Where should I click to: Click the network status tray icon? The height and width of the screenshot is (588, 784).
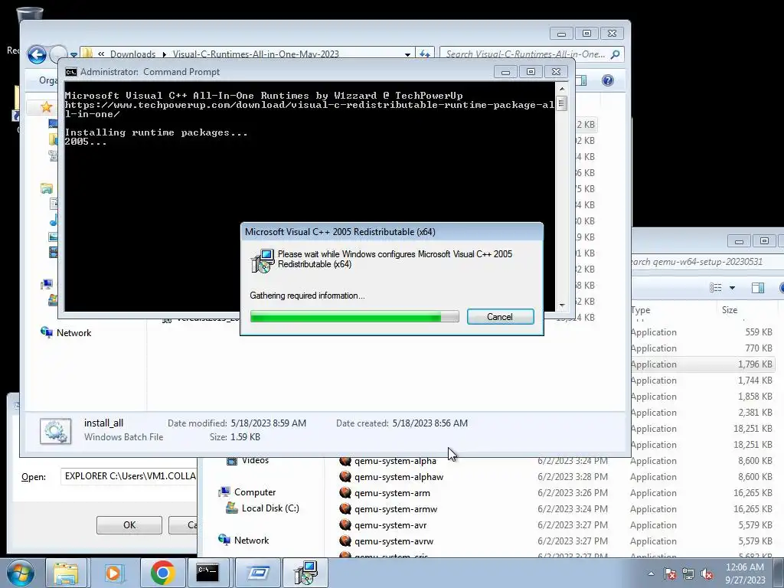688,573
